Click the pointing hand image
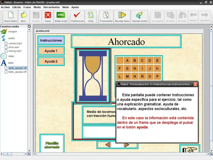This screenshot has height=160, width=213. [x=190, y=150]
